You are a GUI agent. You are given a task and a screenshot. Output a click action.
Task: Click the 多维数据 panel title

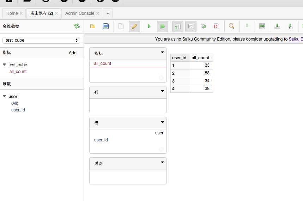(x=11, y=26)
